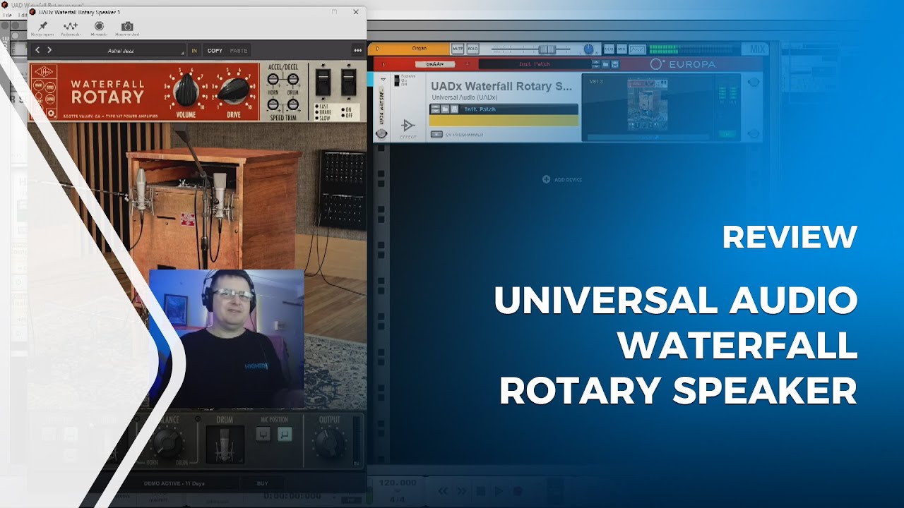This screenshot has width=904, height=508.
Task: Collapse the Europa device with its triangle
Action: [x=383, y=64]
